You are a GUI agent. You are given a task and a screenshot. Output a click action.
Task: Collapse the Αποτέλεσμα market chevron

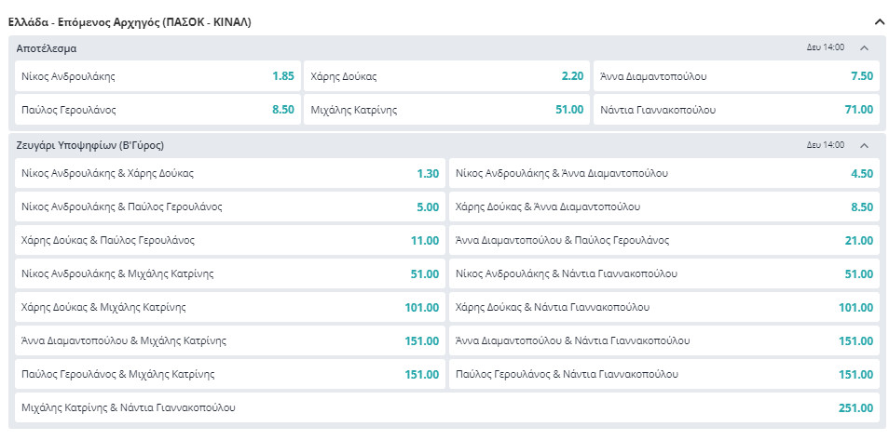(x=864, y=47)
